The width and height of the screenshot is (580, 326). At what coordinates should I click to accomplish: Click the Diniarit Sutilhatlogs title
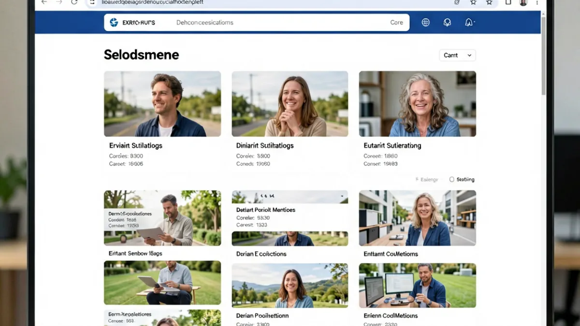coord(265,145)
